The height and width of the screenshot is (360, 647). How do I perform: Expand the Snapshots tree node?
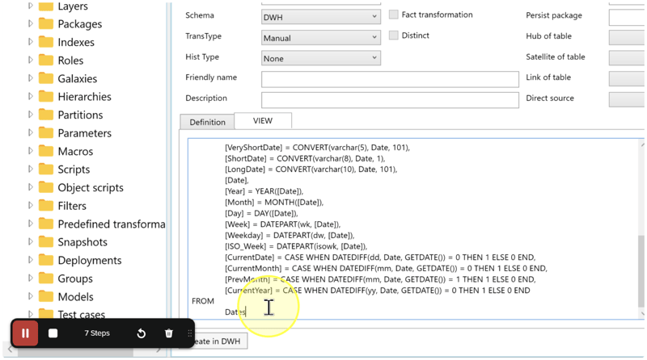point(30,241)
